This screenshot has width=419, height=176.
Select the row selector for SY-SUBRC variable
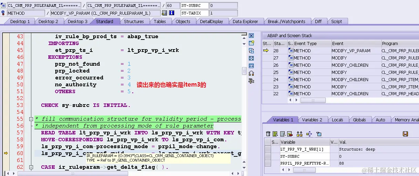[x=268, y=156]
